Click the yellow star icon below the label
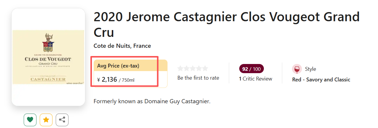Image resolution: width=378 pixels, height=128 pixels. (46, 120)
